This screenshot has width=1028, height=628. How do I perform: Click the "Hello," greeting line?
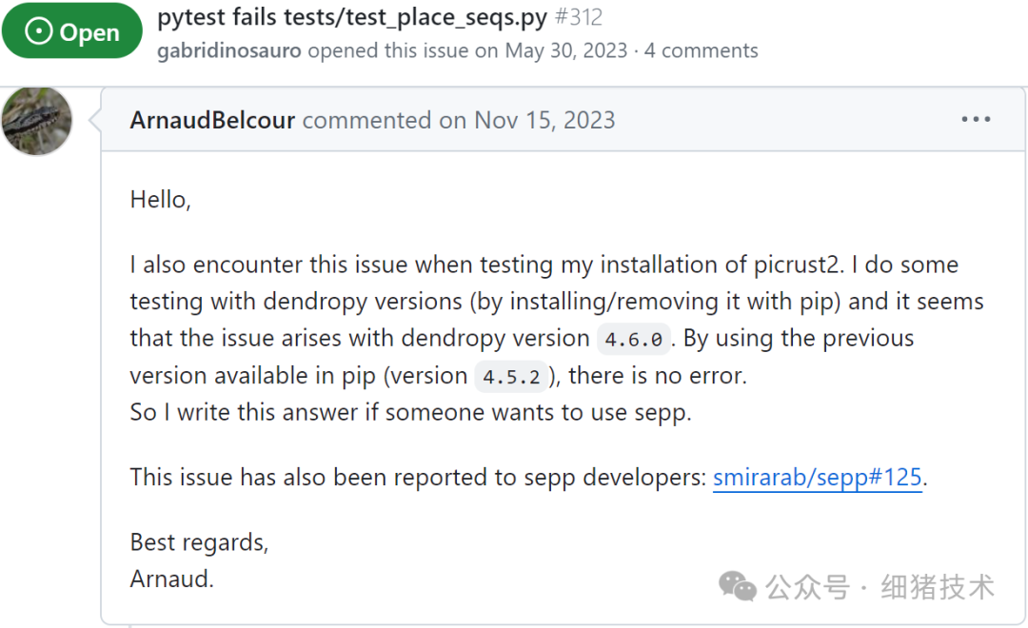[160, 200]
